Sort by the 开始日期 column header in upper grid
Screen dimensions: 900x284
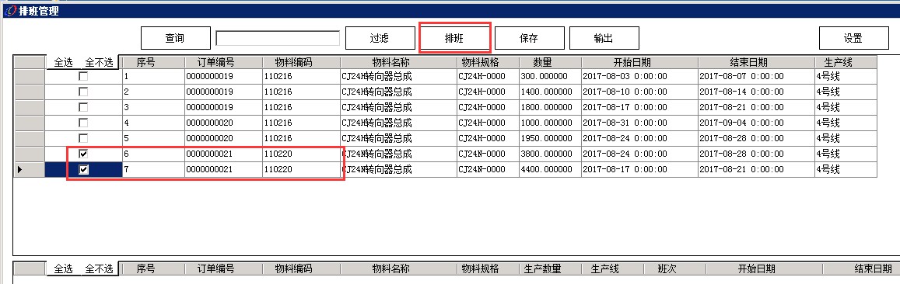(x=640, y=62)
